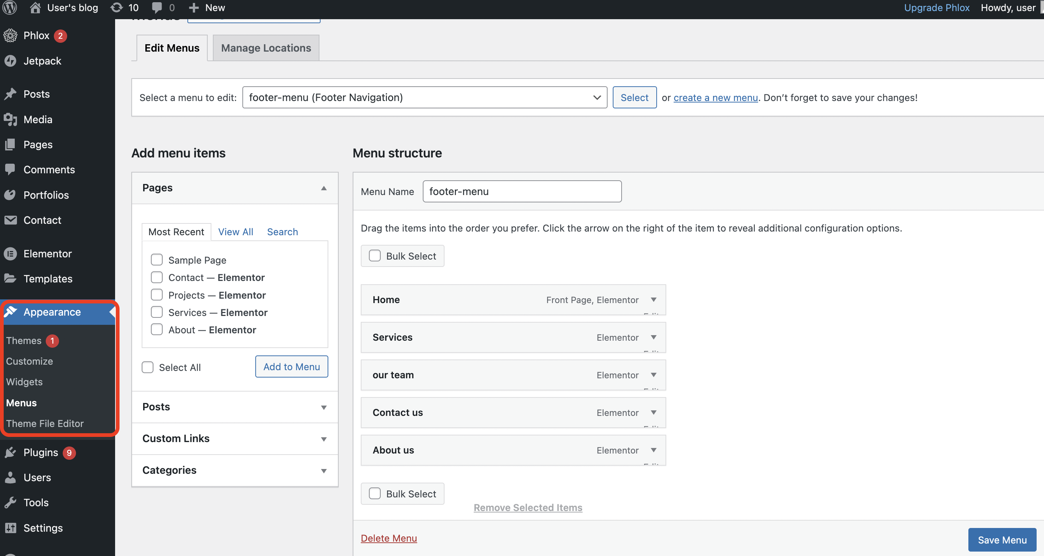Click the Delete Menu link

pyautogui.click(x=389, y=538)
